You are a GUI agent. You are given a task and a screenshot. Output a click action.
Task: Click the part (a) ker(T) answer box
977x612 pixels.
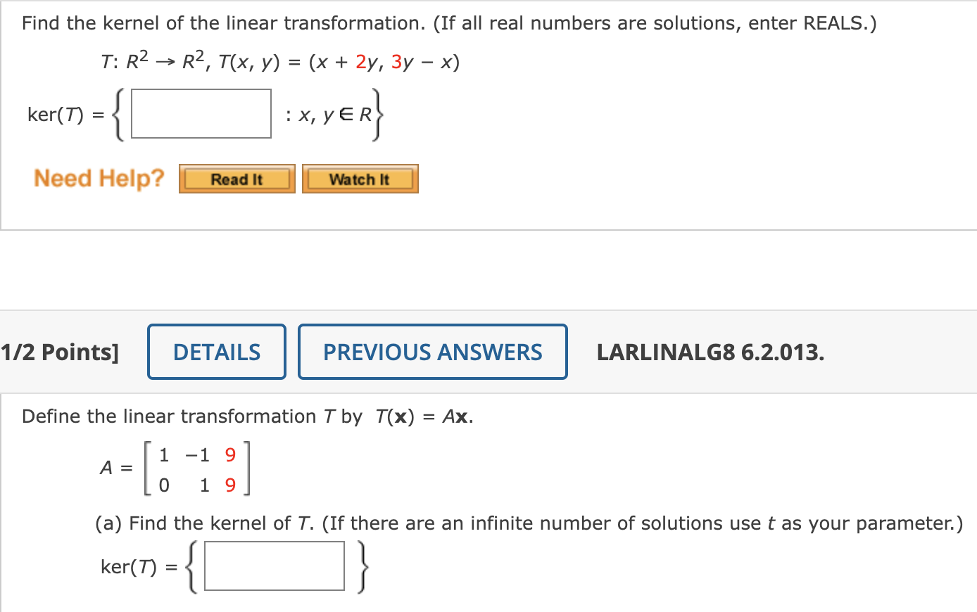273,566
